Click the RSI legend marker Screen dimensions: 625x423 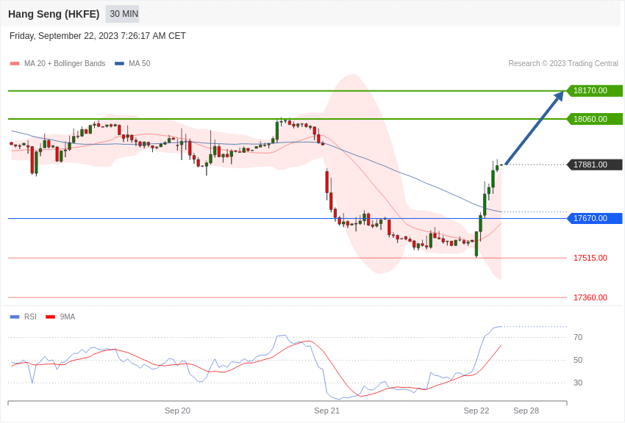tap(13, 317)
